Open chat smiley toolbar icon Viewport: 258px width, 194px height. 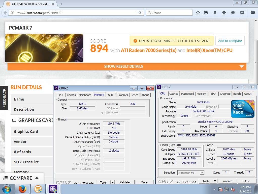233,13
